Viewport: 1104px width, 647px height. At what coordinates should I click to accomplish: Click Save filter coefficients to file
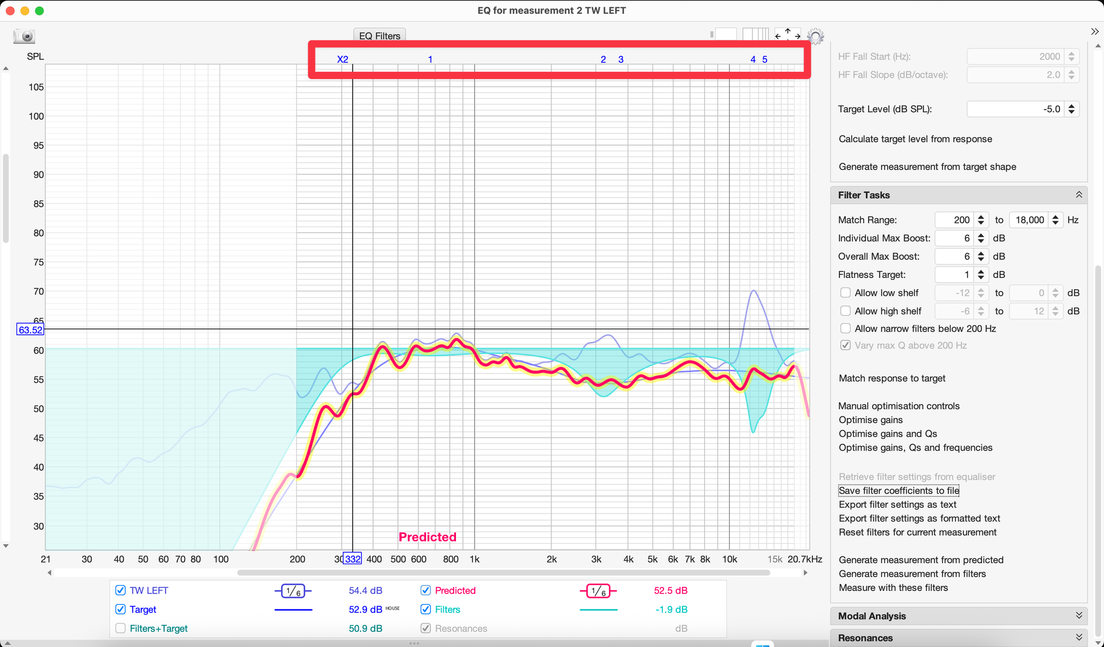coord(899,491)
